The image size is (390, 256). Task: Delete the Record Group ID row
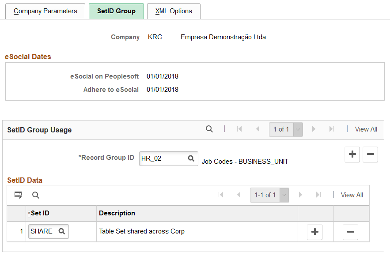[371, 154]
